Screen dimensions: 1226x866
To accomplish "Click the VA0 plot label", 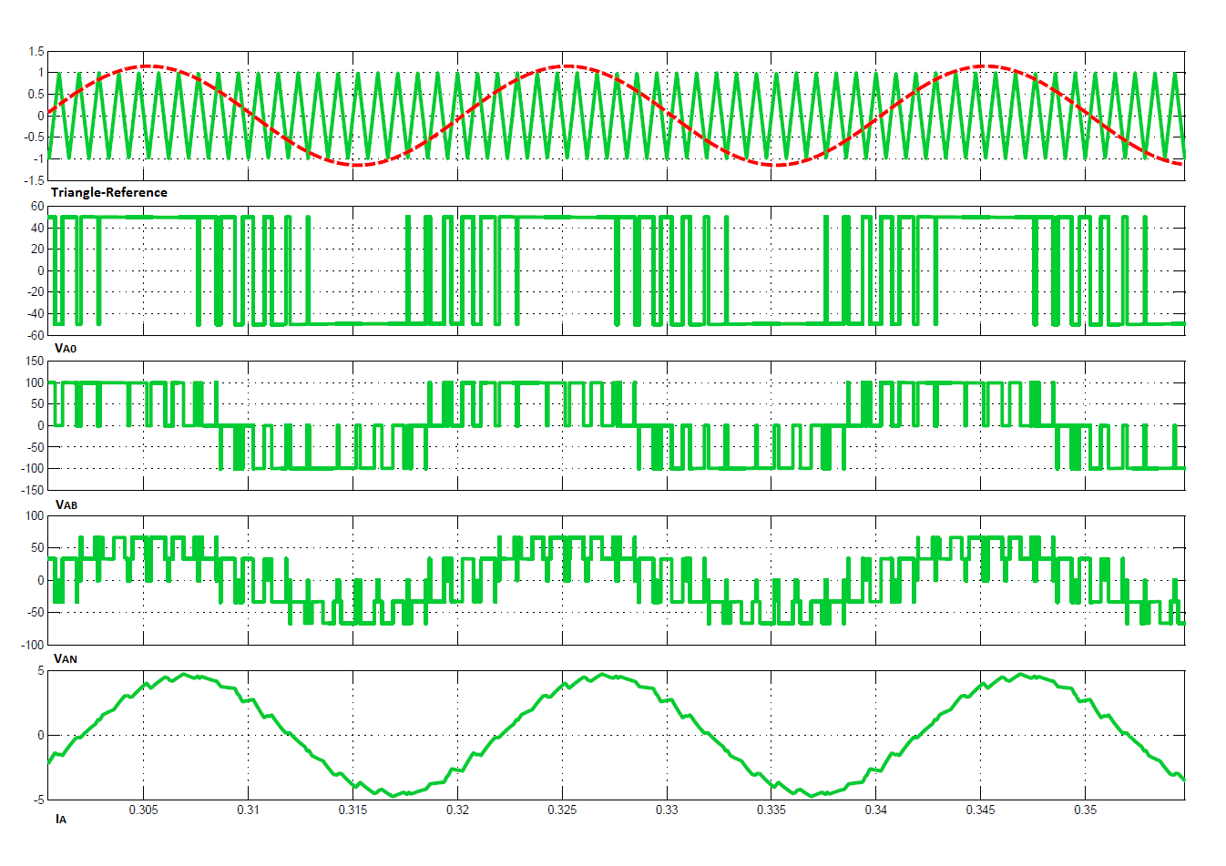I will tap(66, 348).
